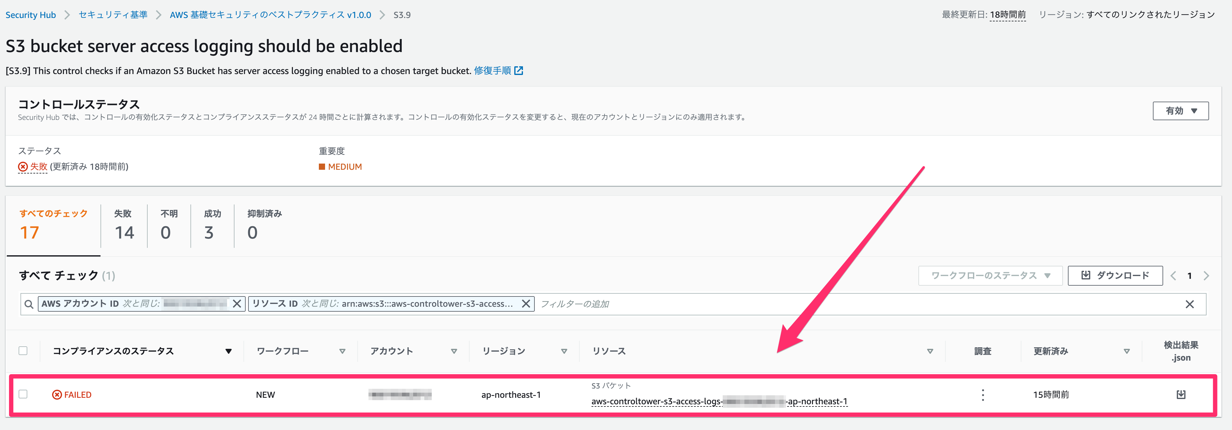Toggle the FAILED row checkbox
The width and height of the screenshot is (1232, 430).
(x=23, y=394)
